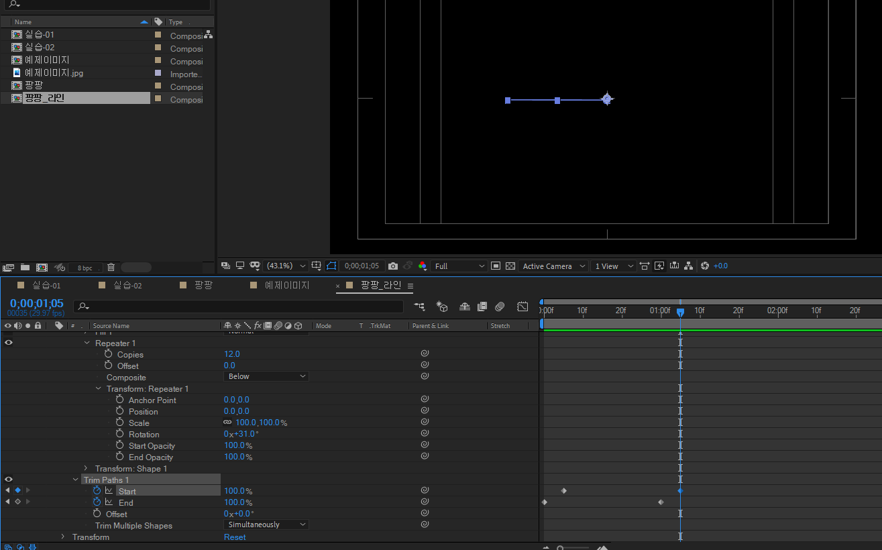Click the timeline timecode 0;00;01;05
882x550 pixels.
point(37,303)
